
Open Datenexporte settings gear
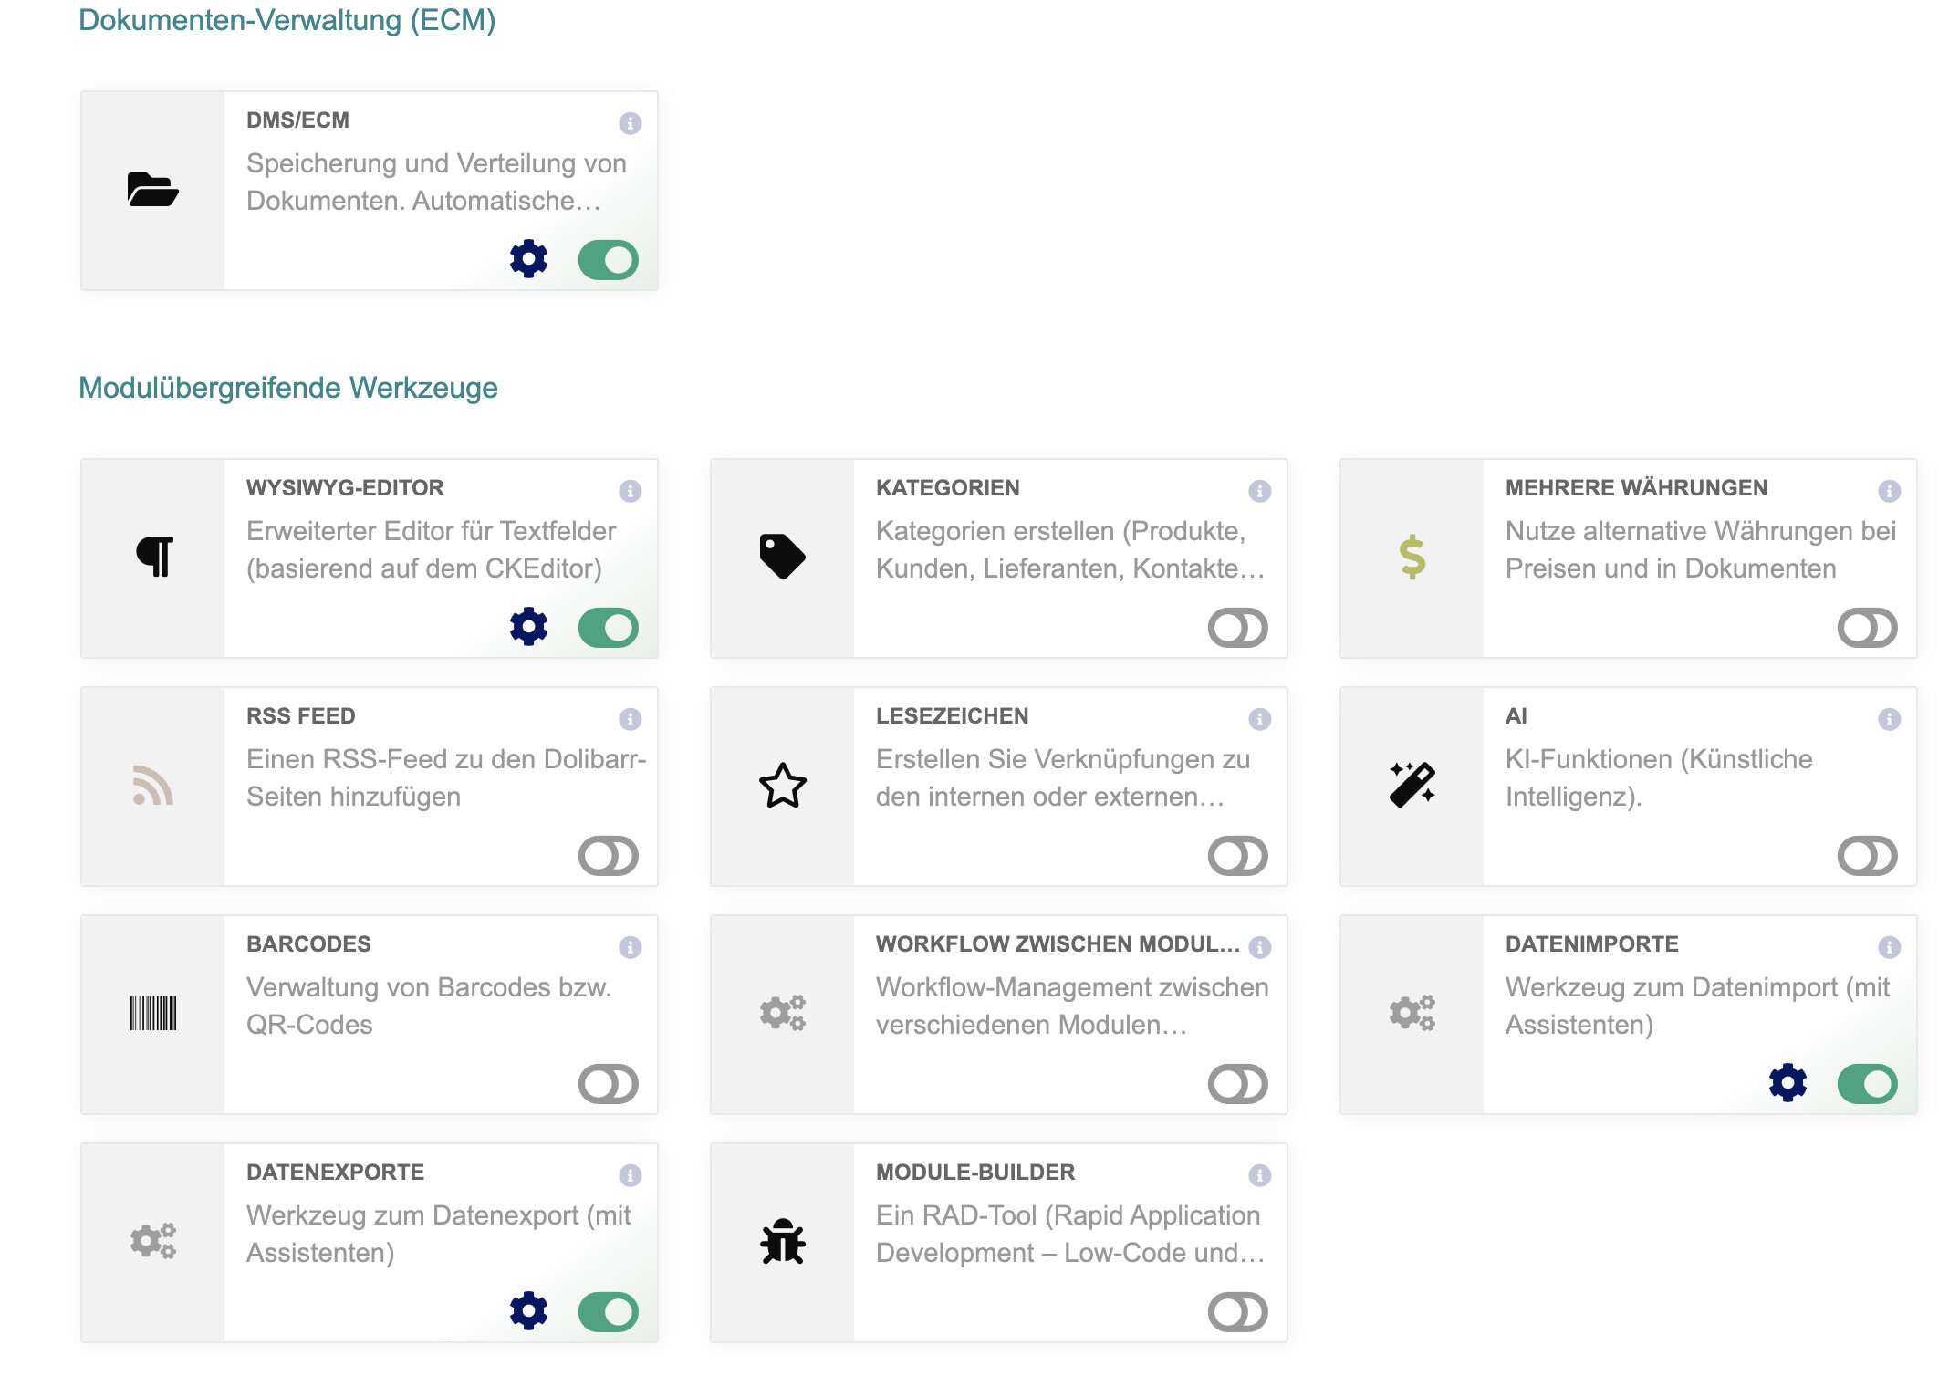[528, 1311]
